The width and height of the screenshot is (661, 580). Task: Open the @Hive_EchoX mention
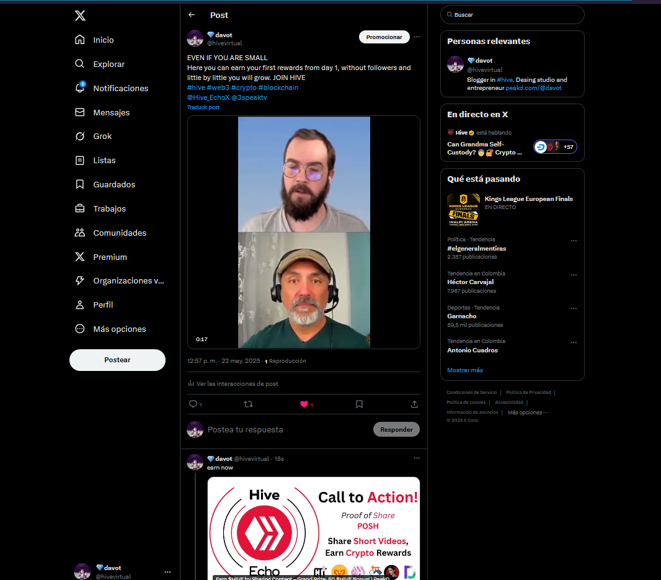point(208,97)
